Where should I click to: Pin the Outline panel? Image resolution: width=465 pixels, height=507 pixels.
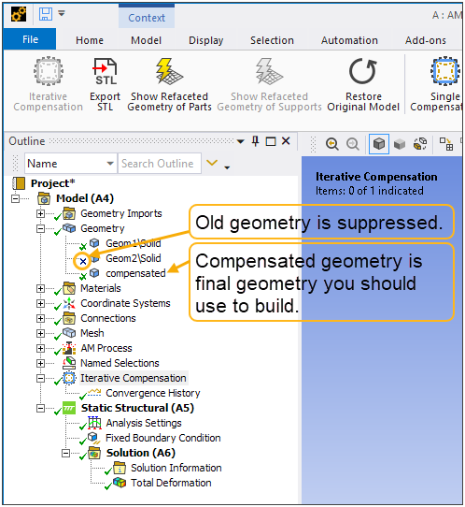[x=255, y=141]
